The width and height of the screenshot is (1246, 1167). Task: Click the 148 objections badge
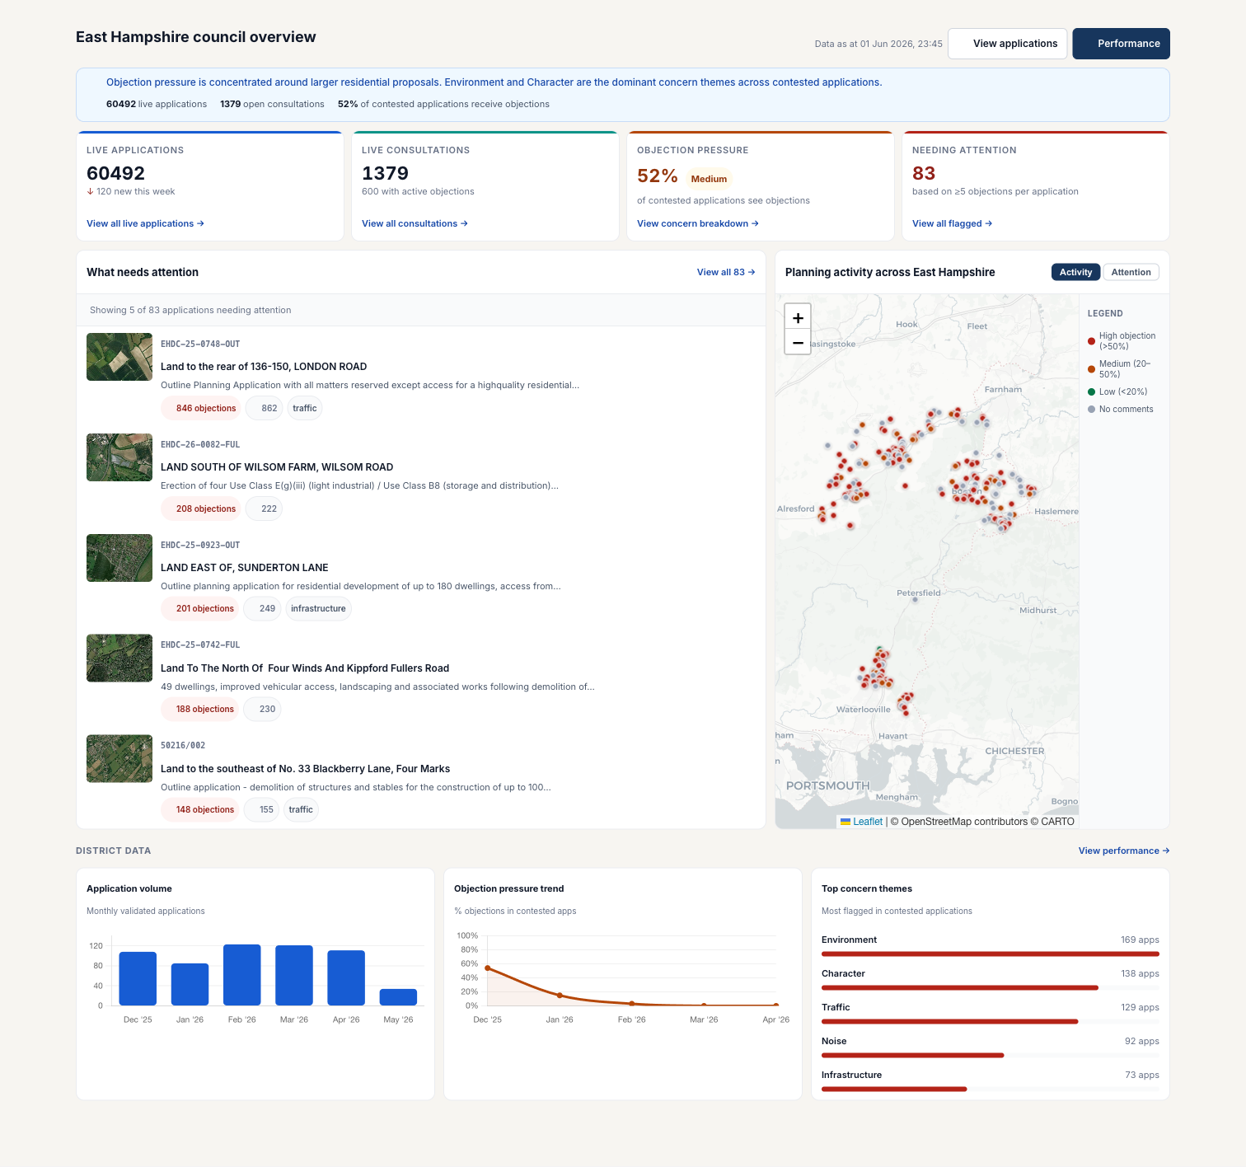[x=199, y=809]
